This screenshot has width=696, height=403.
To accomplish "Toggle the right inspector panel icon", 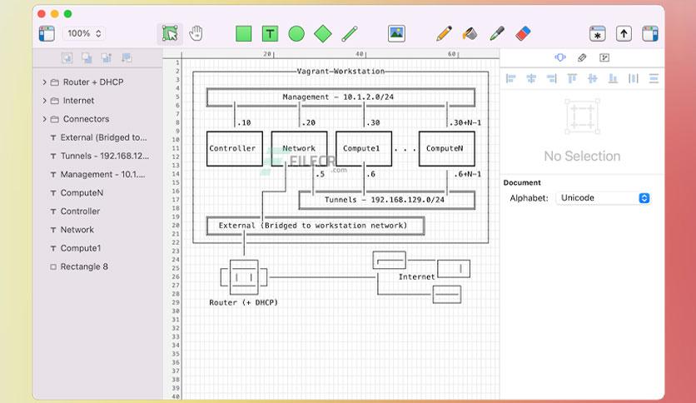I will [x=650, y=34].
